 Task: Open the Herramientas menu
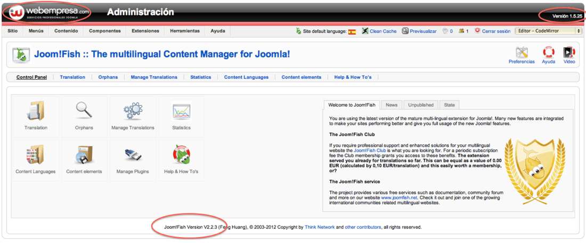click(185, 31)
